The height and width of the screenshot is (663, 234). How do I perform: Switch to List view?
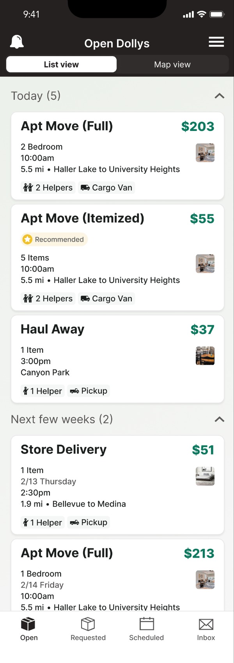pyautogui.click(x=61, y=65)
